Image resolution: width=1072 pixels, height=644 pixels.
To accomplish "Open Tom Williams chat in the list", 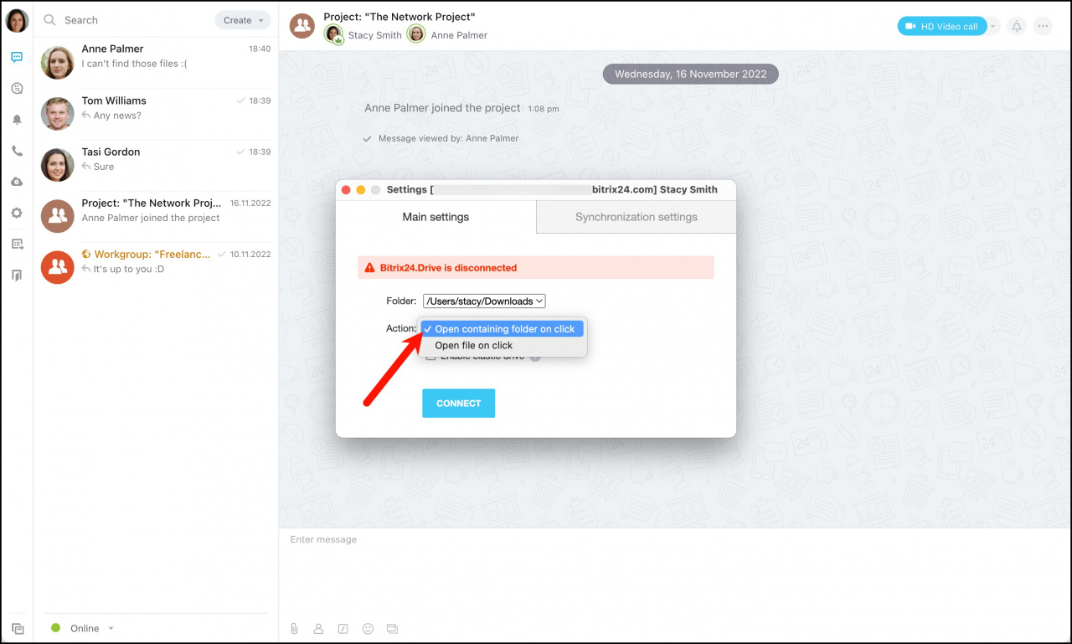I will click(x=156, y=114).
